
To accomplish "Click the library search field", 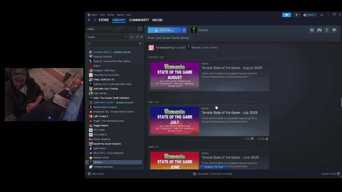I will click(x=112, y=43).
